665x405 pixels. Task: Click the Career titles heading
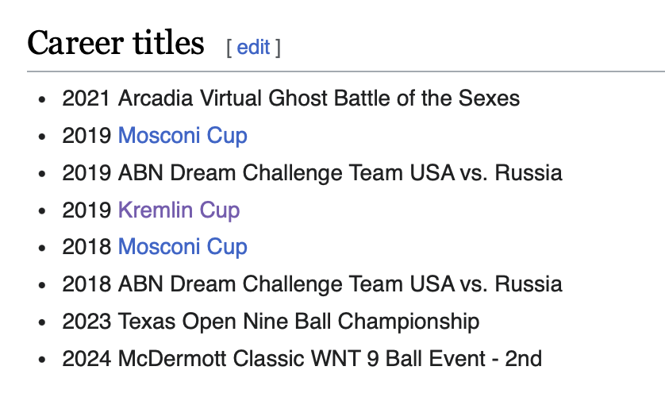[x=116, y=43]
